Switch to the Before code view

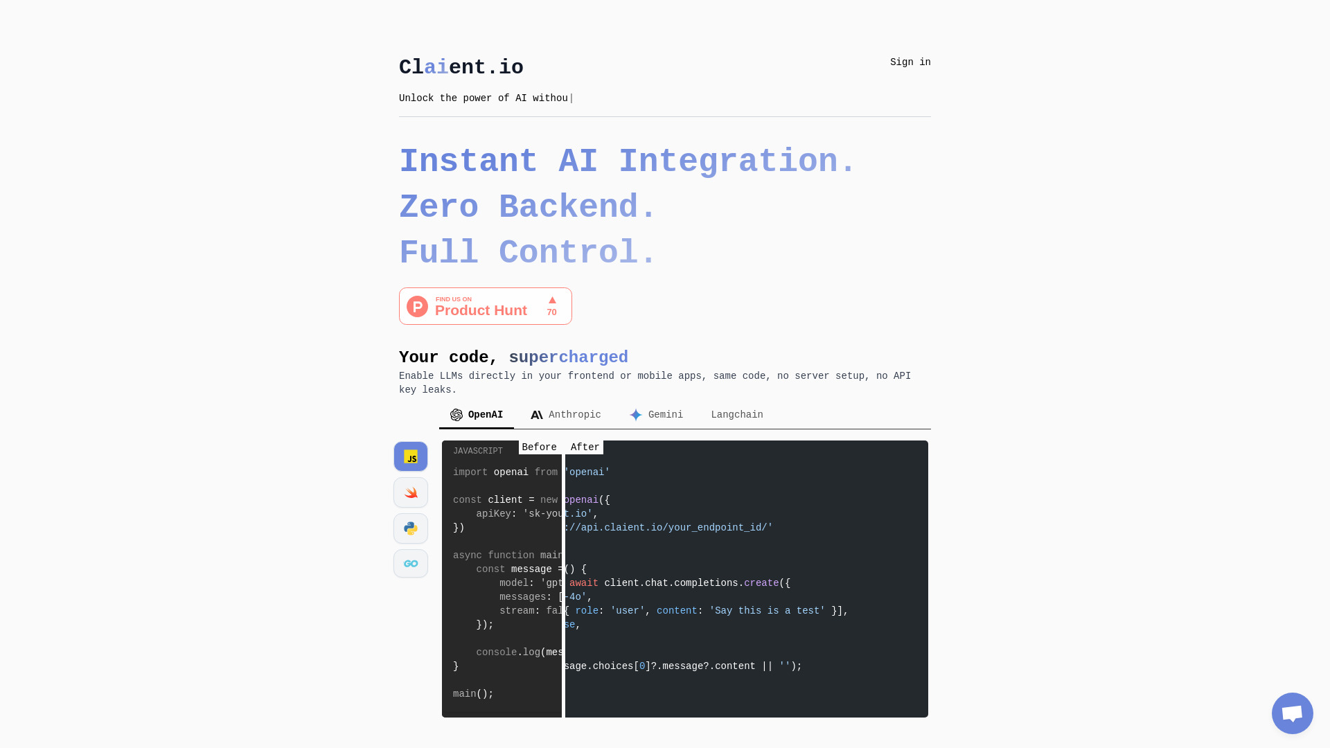click(x=539, y=447)
